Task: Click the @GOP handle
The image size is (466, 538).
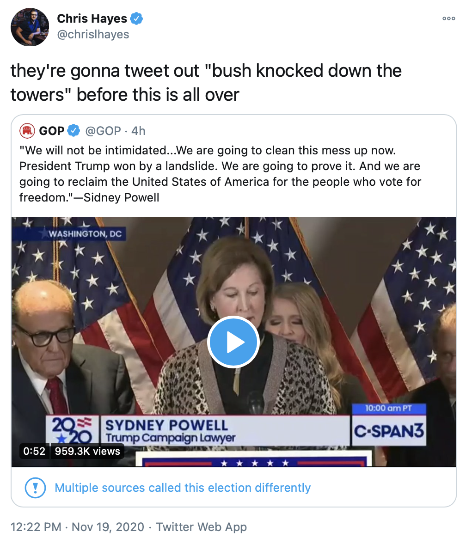Action: [x=103, y=131]
